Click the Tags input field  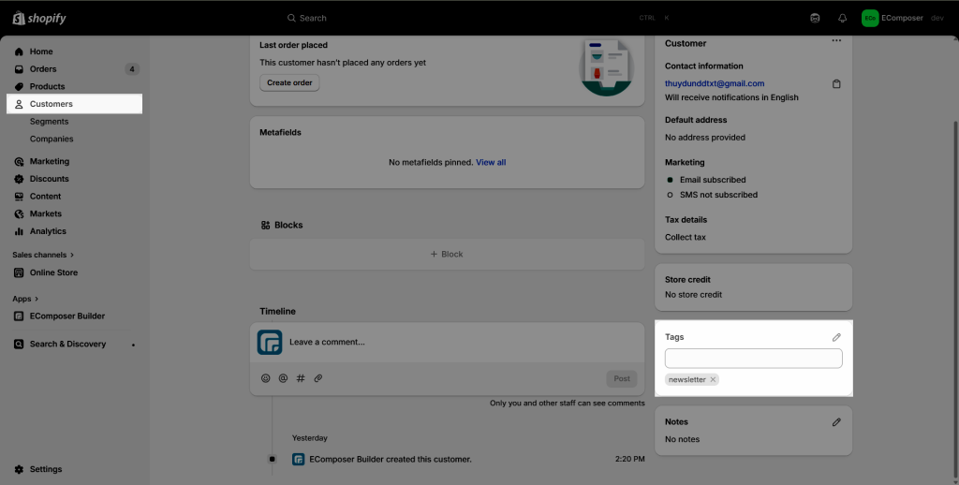(753, 359)
